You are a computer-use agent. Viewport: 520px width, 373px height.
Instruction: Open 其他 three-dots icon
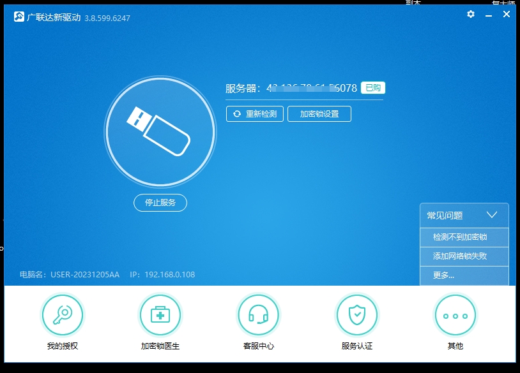pos(455,316)
